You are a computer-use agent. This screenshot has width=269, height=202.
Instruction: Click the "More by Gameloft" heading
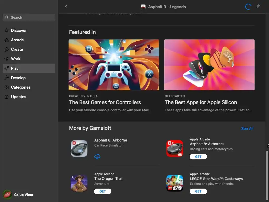(x=90, y=128)
